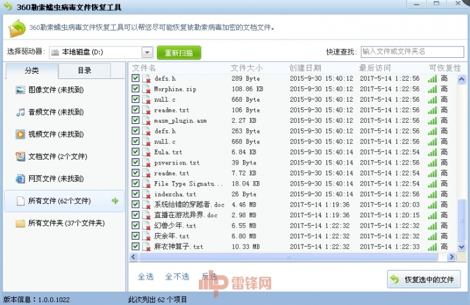Uncheck the checkbox for 庆余年.txt
Image resolution: width=470 pixels, height=305 pixels.
(x=135, y=235)
